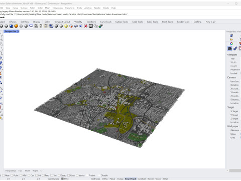241x181 pixels.
Task: Collapse the Viewport section in Properties
Action: (x=232, y=55)
